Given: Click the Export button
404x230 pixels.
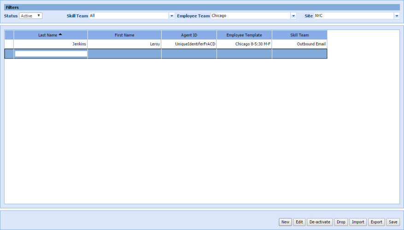Looking at the screenshot, I should click(x=376, y=222).
